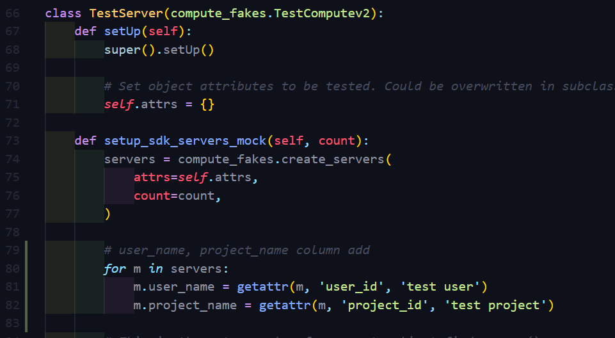Click the count=count argument line

pyautogui.click(x=177, y=196)
